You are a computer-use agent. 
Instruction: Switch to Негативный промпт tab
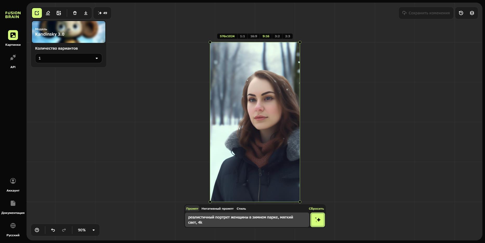click(x=217, y=209)
